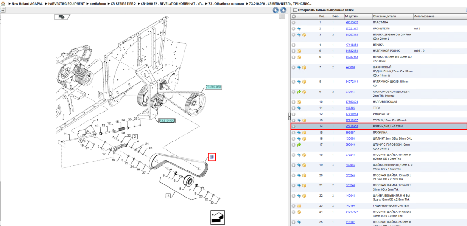Click package icon in row 19 ШАЙБА БЕЛЬВИЛЯ

click(x=304, y=165)
